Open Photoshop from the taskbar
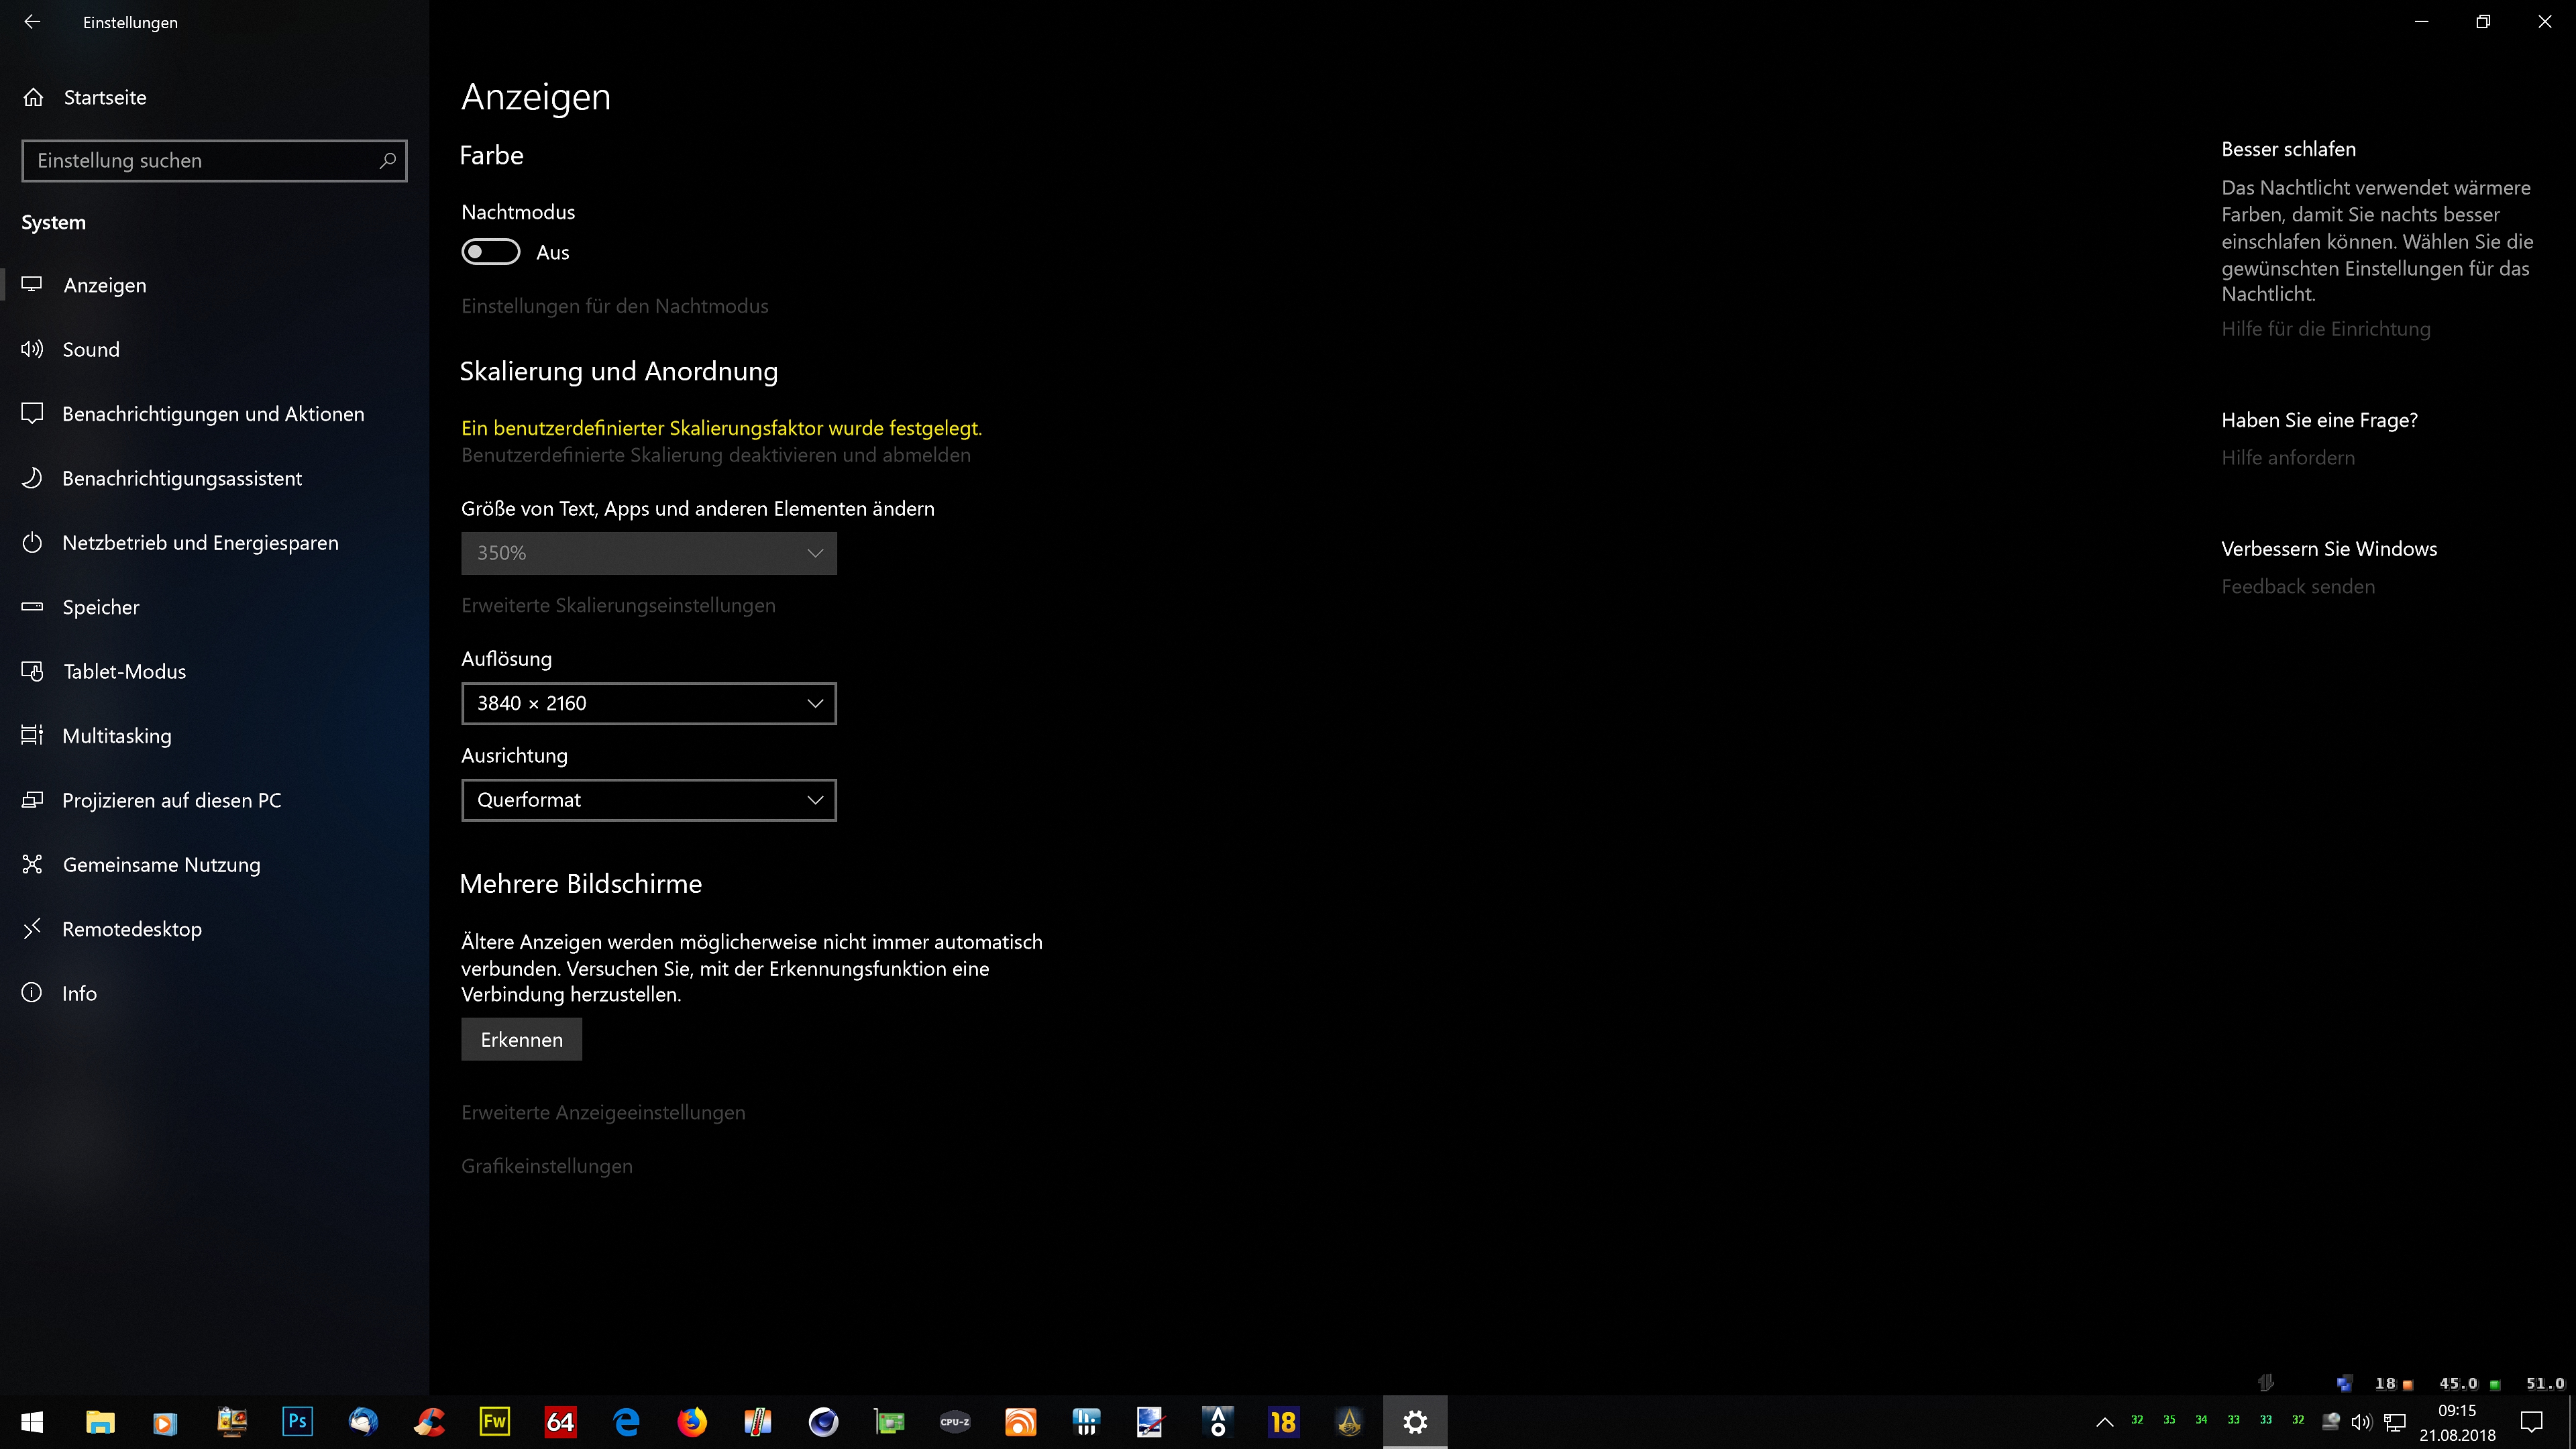The width and height of the screenshot is (2576, 1449). (297, 1421)
